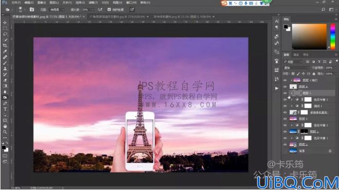339x190 pixels.
Task: Toggle the 保护色调 checkbox
Action: coord(109,9)
